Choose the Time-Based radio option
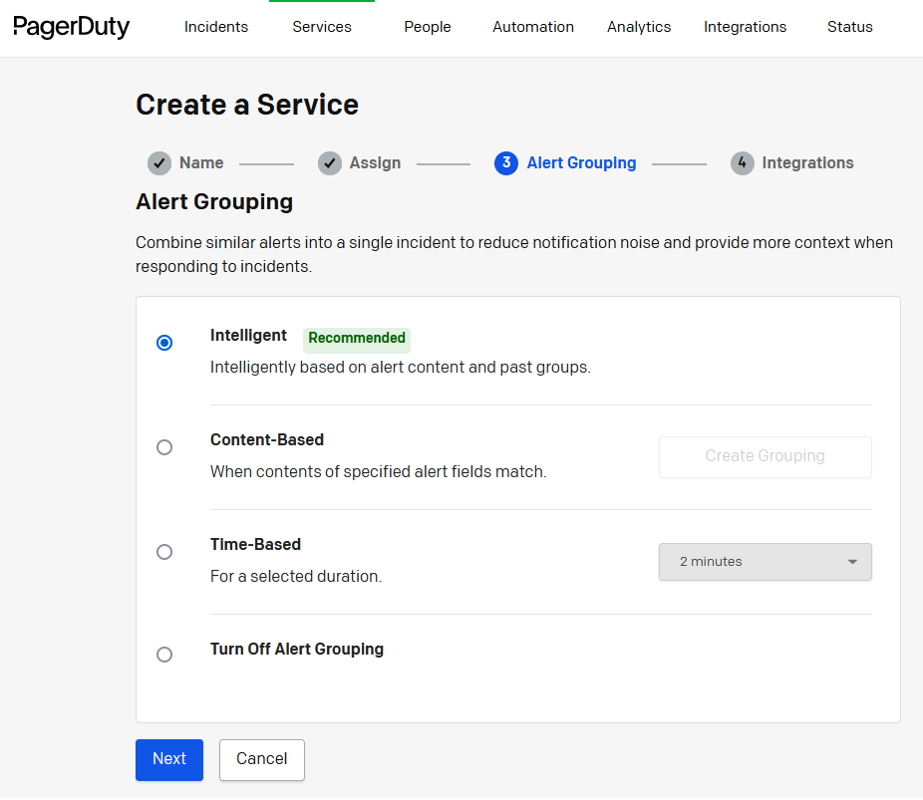The image size is (923, 800). 164,552
